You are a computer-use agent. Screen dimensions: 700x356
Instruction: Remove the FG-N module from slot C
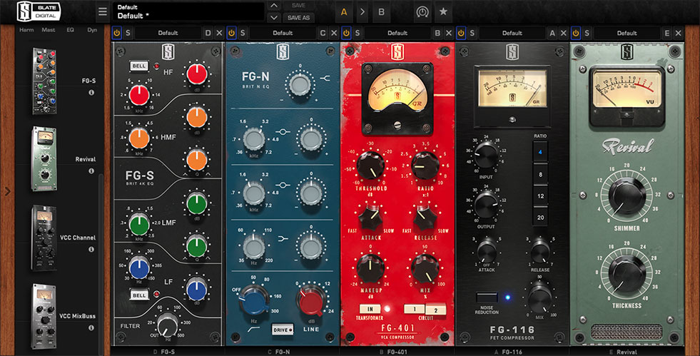click(x=334, y=33)
